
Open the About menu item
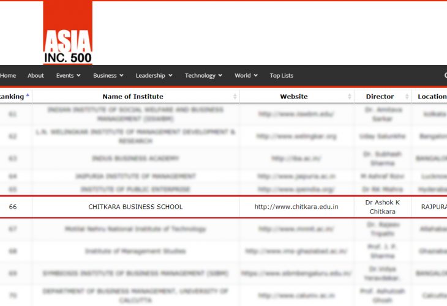click(x=36, y=76)
